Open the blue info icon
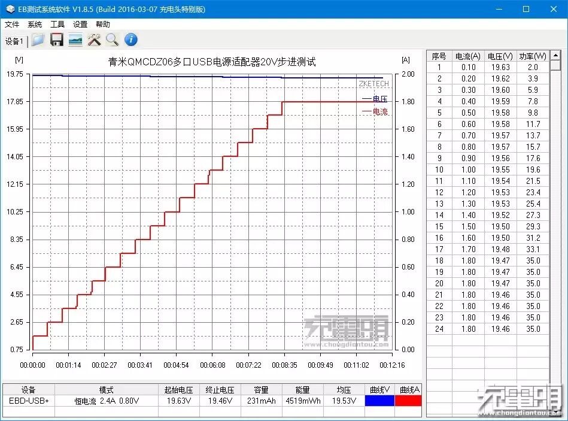The image size is (568, 421). coord(131,40)
